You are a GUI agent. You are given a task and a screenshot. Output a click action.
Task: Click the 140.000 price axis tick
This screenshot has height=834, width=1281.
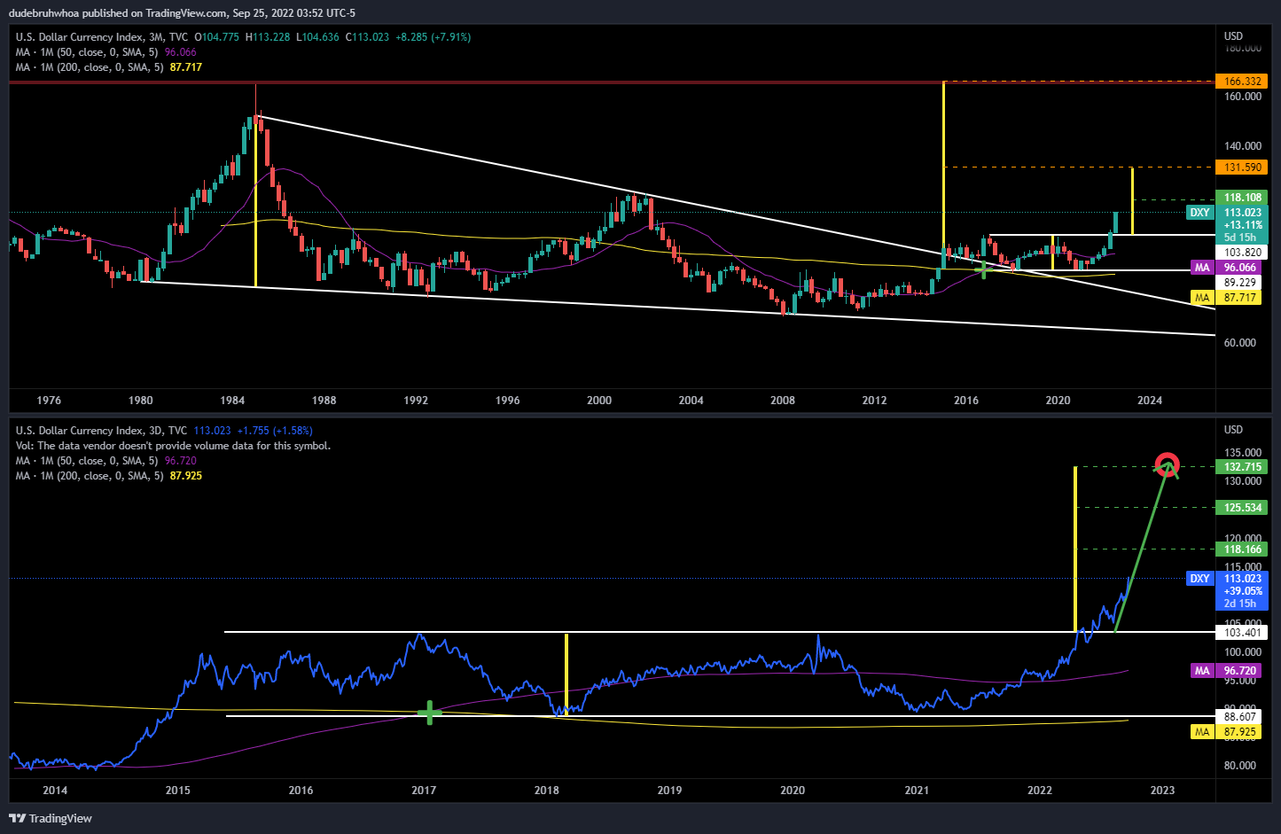tap(1242, 146)
